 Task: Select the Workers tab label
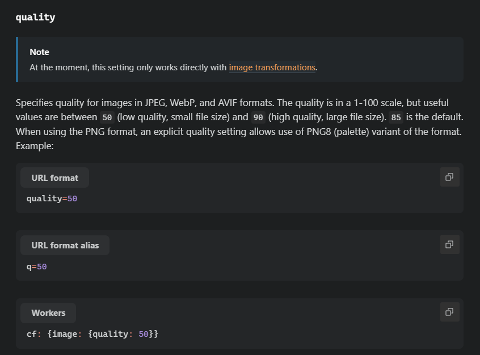[48, 313]
